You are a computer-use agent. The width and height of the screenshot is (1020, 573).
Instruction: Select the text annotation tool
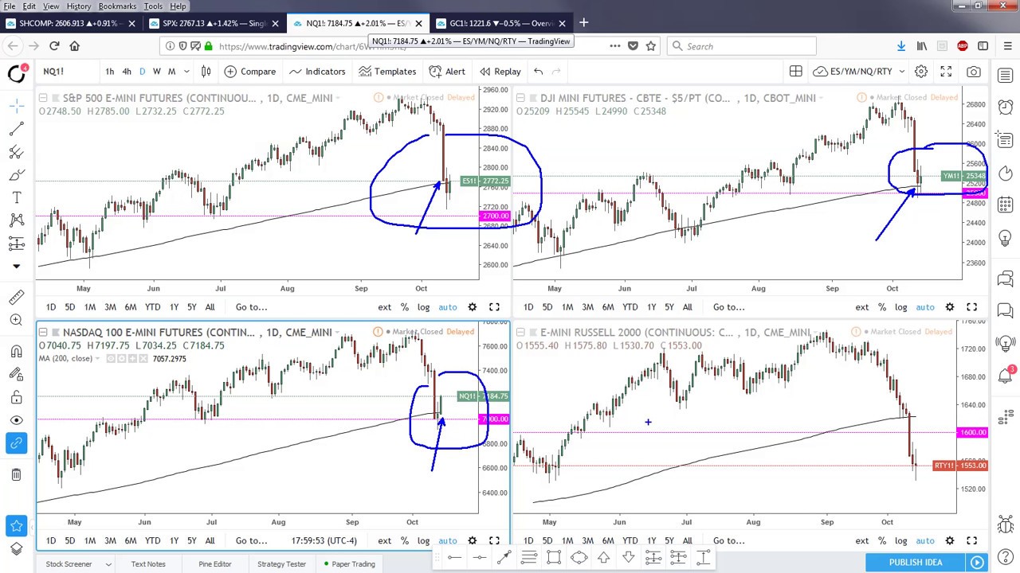[16, 197]
